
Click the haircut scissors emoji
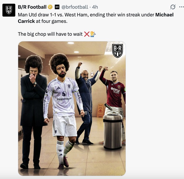point(93,34)
